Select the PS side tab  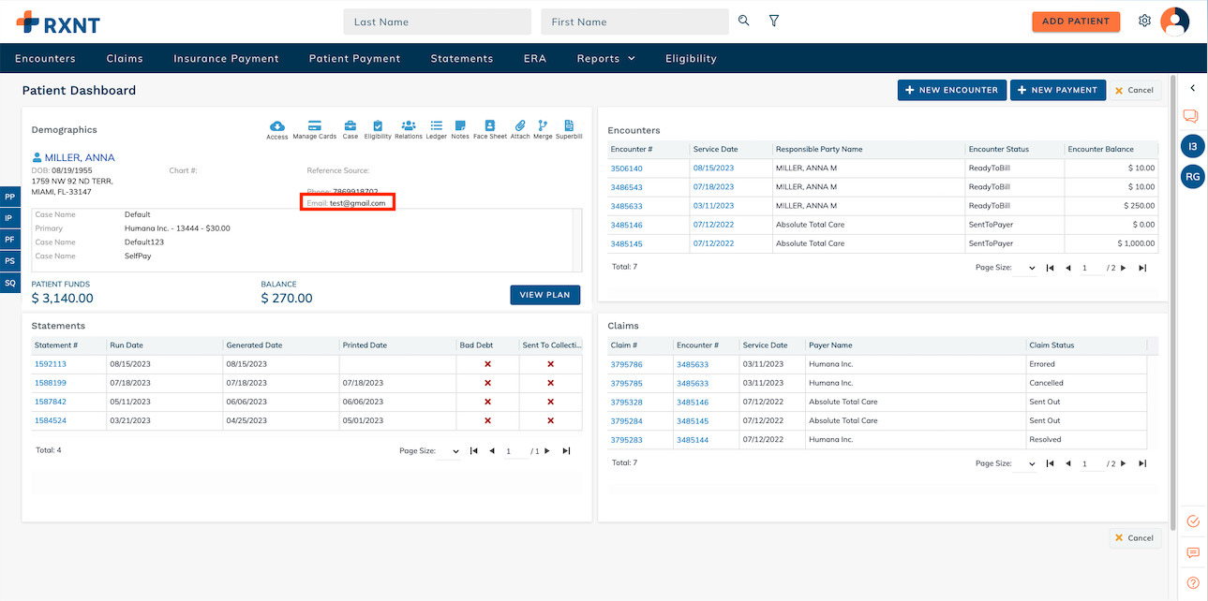(10, 261)
